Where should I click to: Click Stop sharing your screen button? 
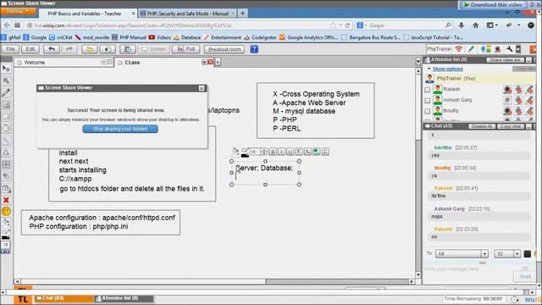120,129
